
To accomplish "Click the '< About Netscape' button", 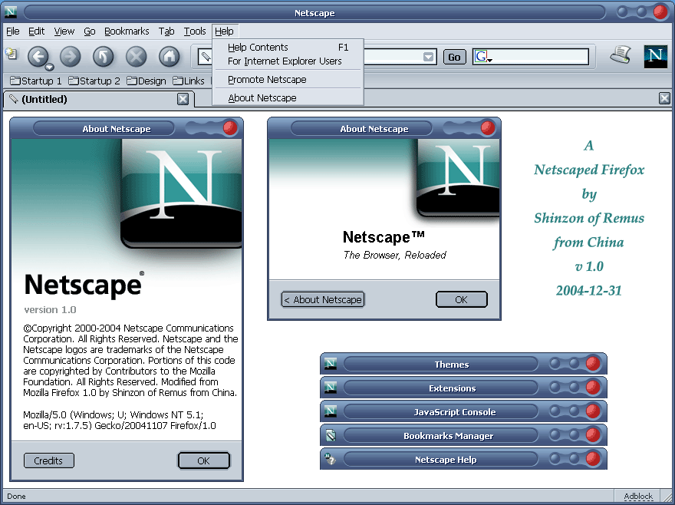I will point(323,299).
